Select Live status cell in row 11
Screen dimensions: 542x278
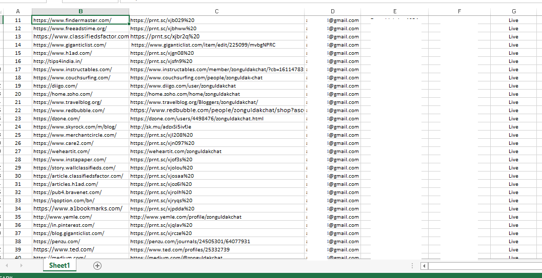point(513,20)
